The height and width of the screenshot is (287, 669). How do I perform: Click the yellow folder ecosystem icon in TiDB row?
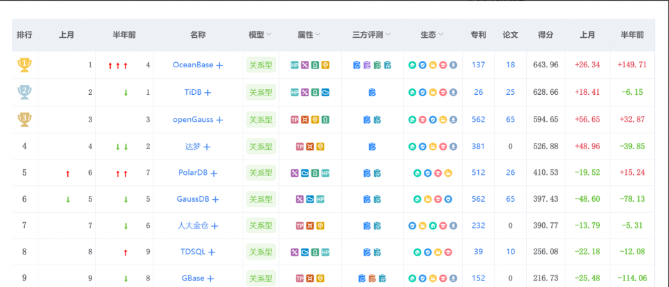433,92
